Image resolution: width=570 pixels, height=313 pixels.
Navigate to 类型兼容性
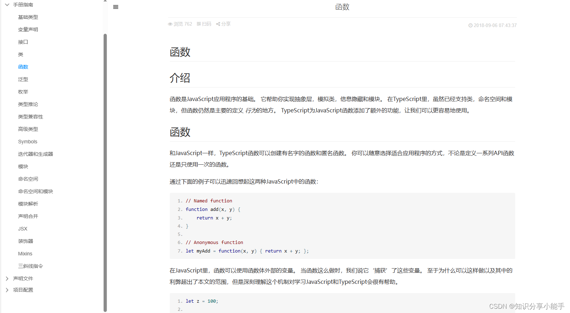31,117
